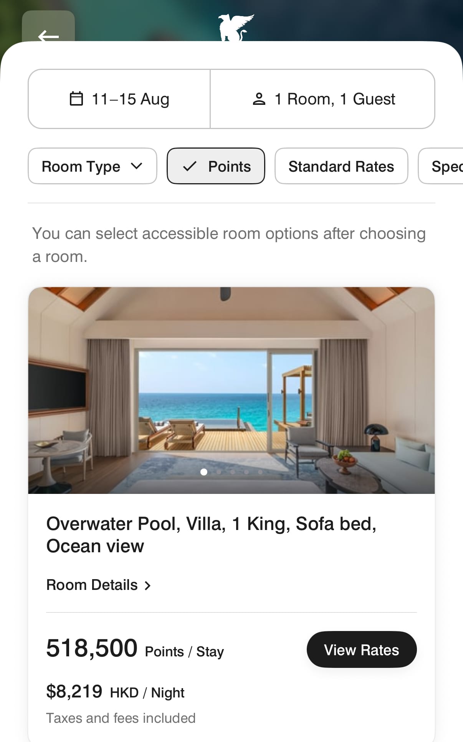The height and width of the screenshot is (742, 463).
Task: Tap the griffin hotel logo
Action: (236, 27)
